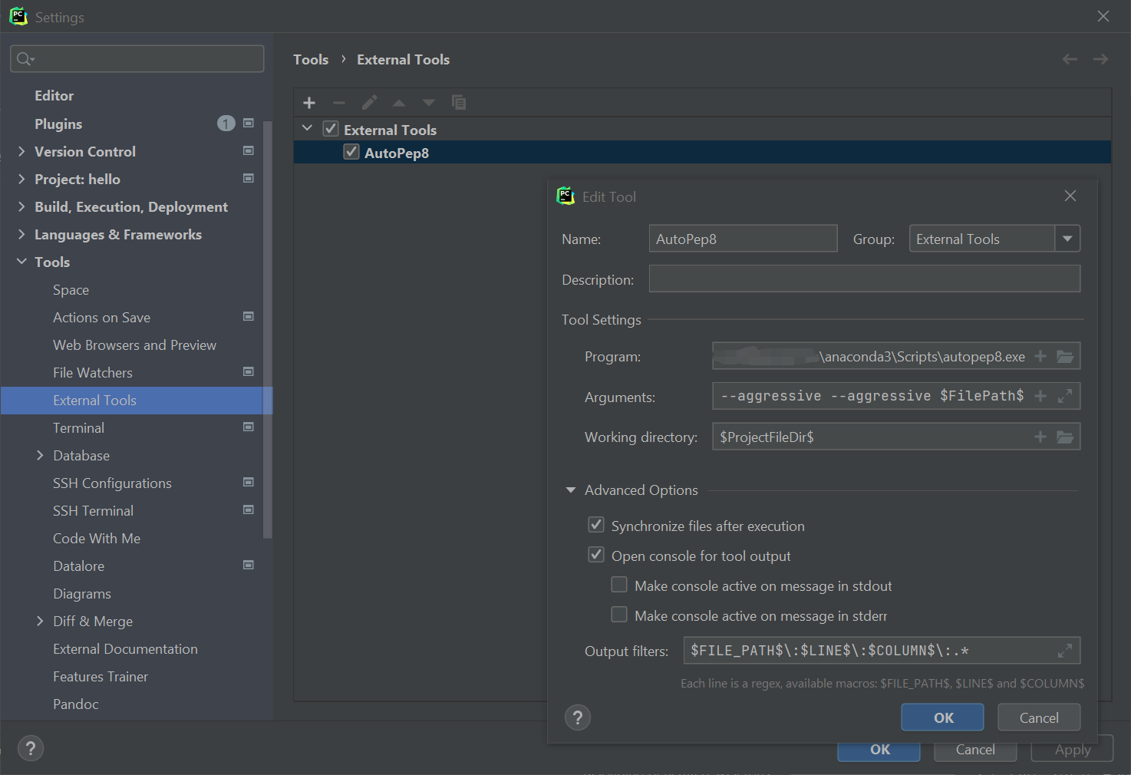Confirm changes with the OK button
The height and width of the screenshot is (775, 1131).
click(942, 717)
